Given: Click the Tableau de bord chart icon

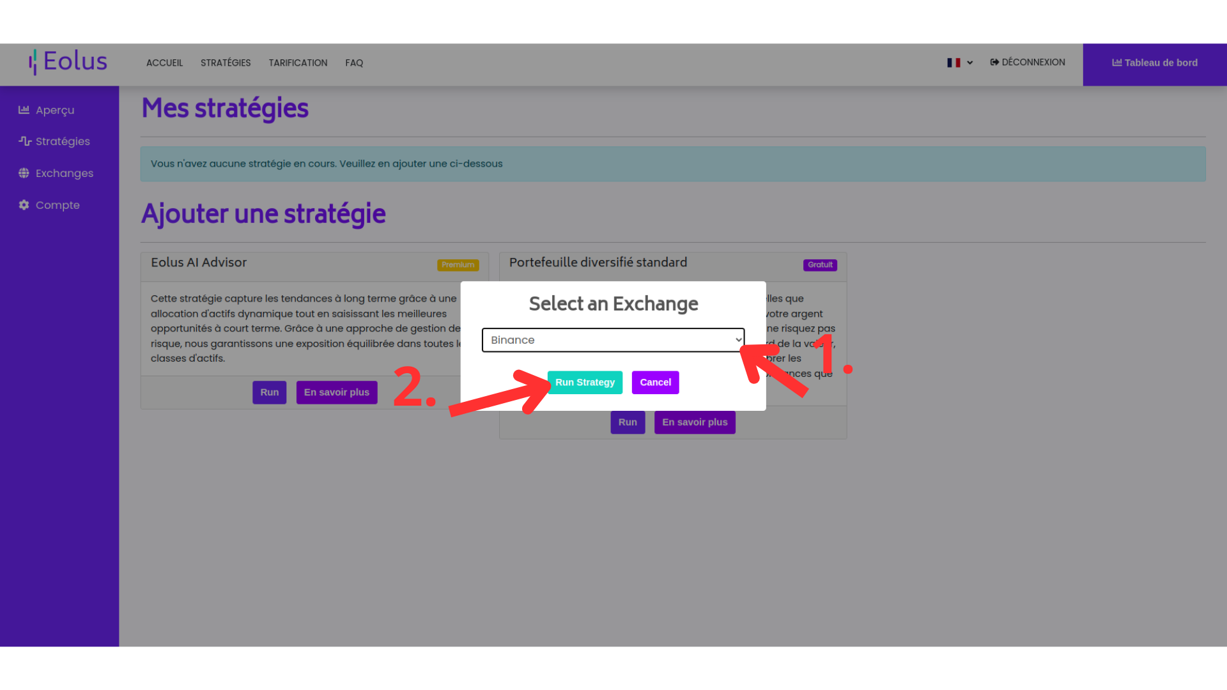Looking at the screenshot, I should tap(1116, 63).
